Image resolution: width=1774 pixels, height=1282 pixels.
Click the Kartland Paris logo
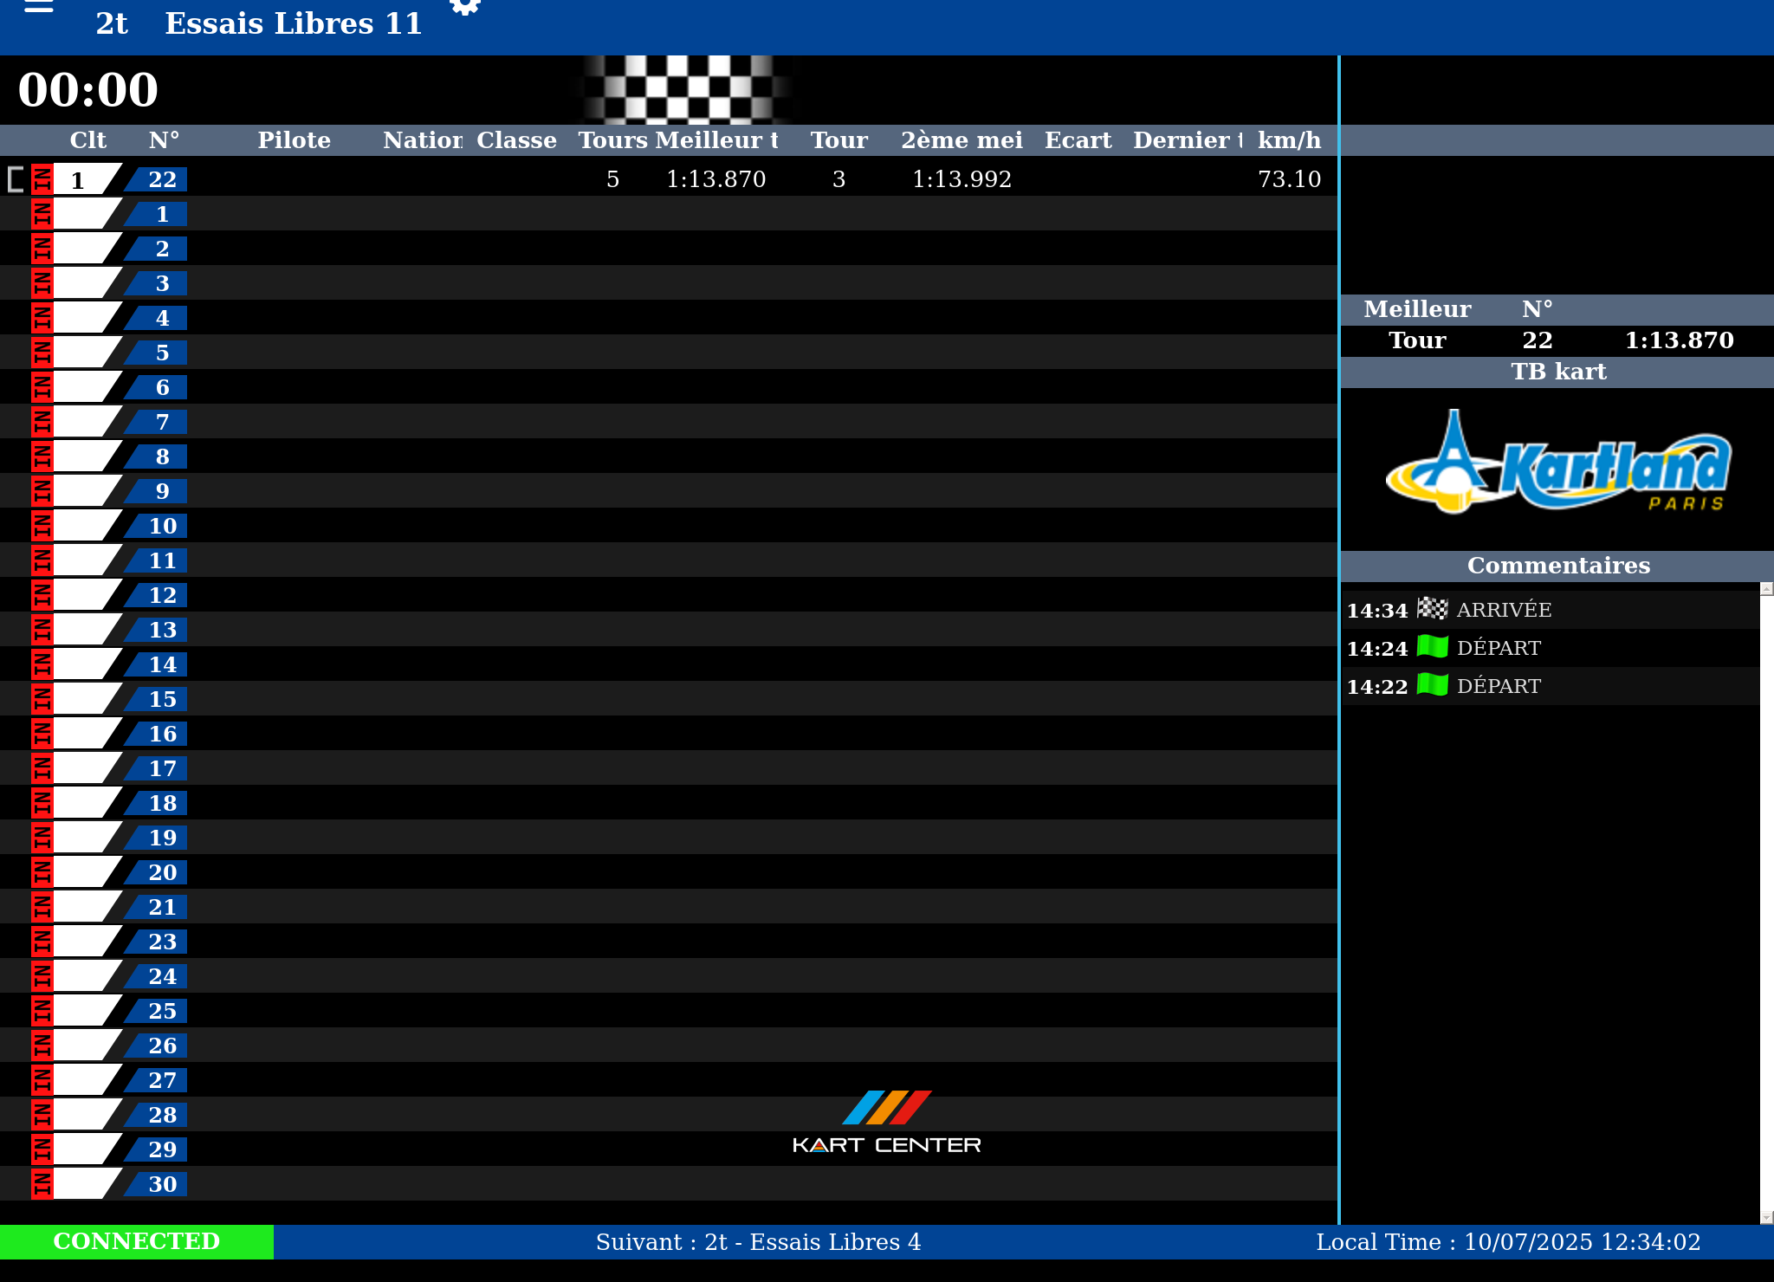pyautogui.click(x=1557, y=465)
